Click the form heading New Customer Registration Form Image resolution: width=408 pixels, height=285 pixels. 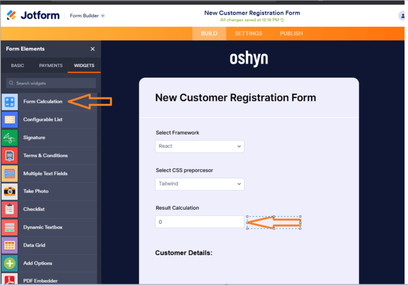236,97
